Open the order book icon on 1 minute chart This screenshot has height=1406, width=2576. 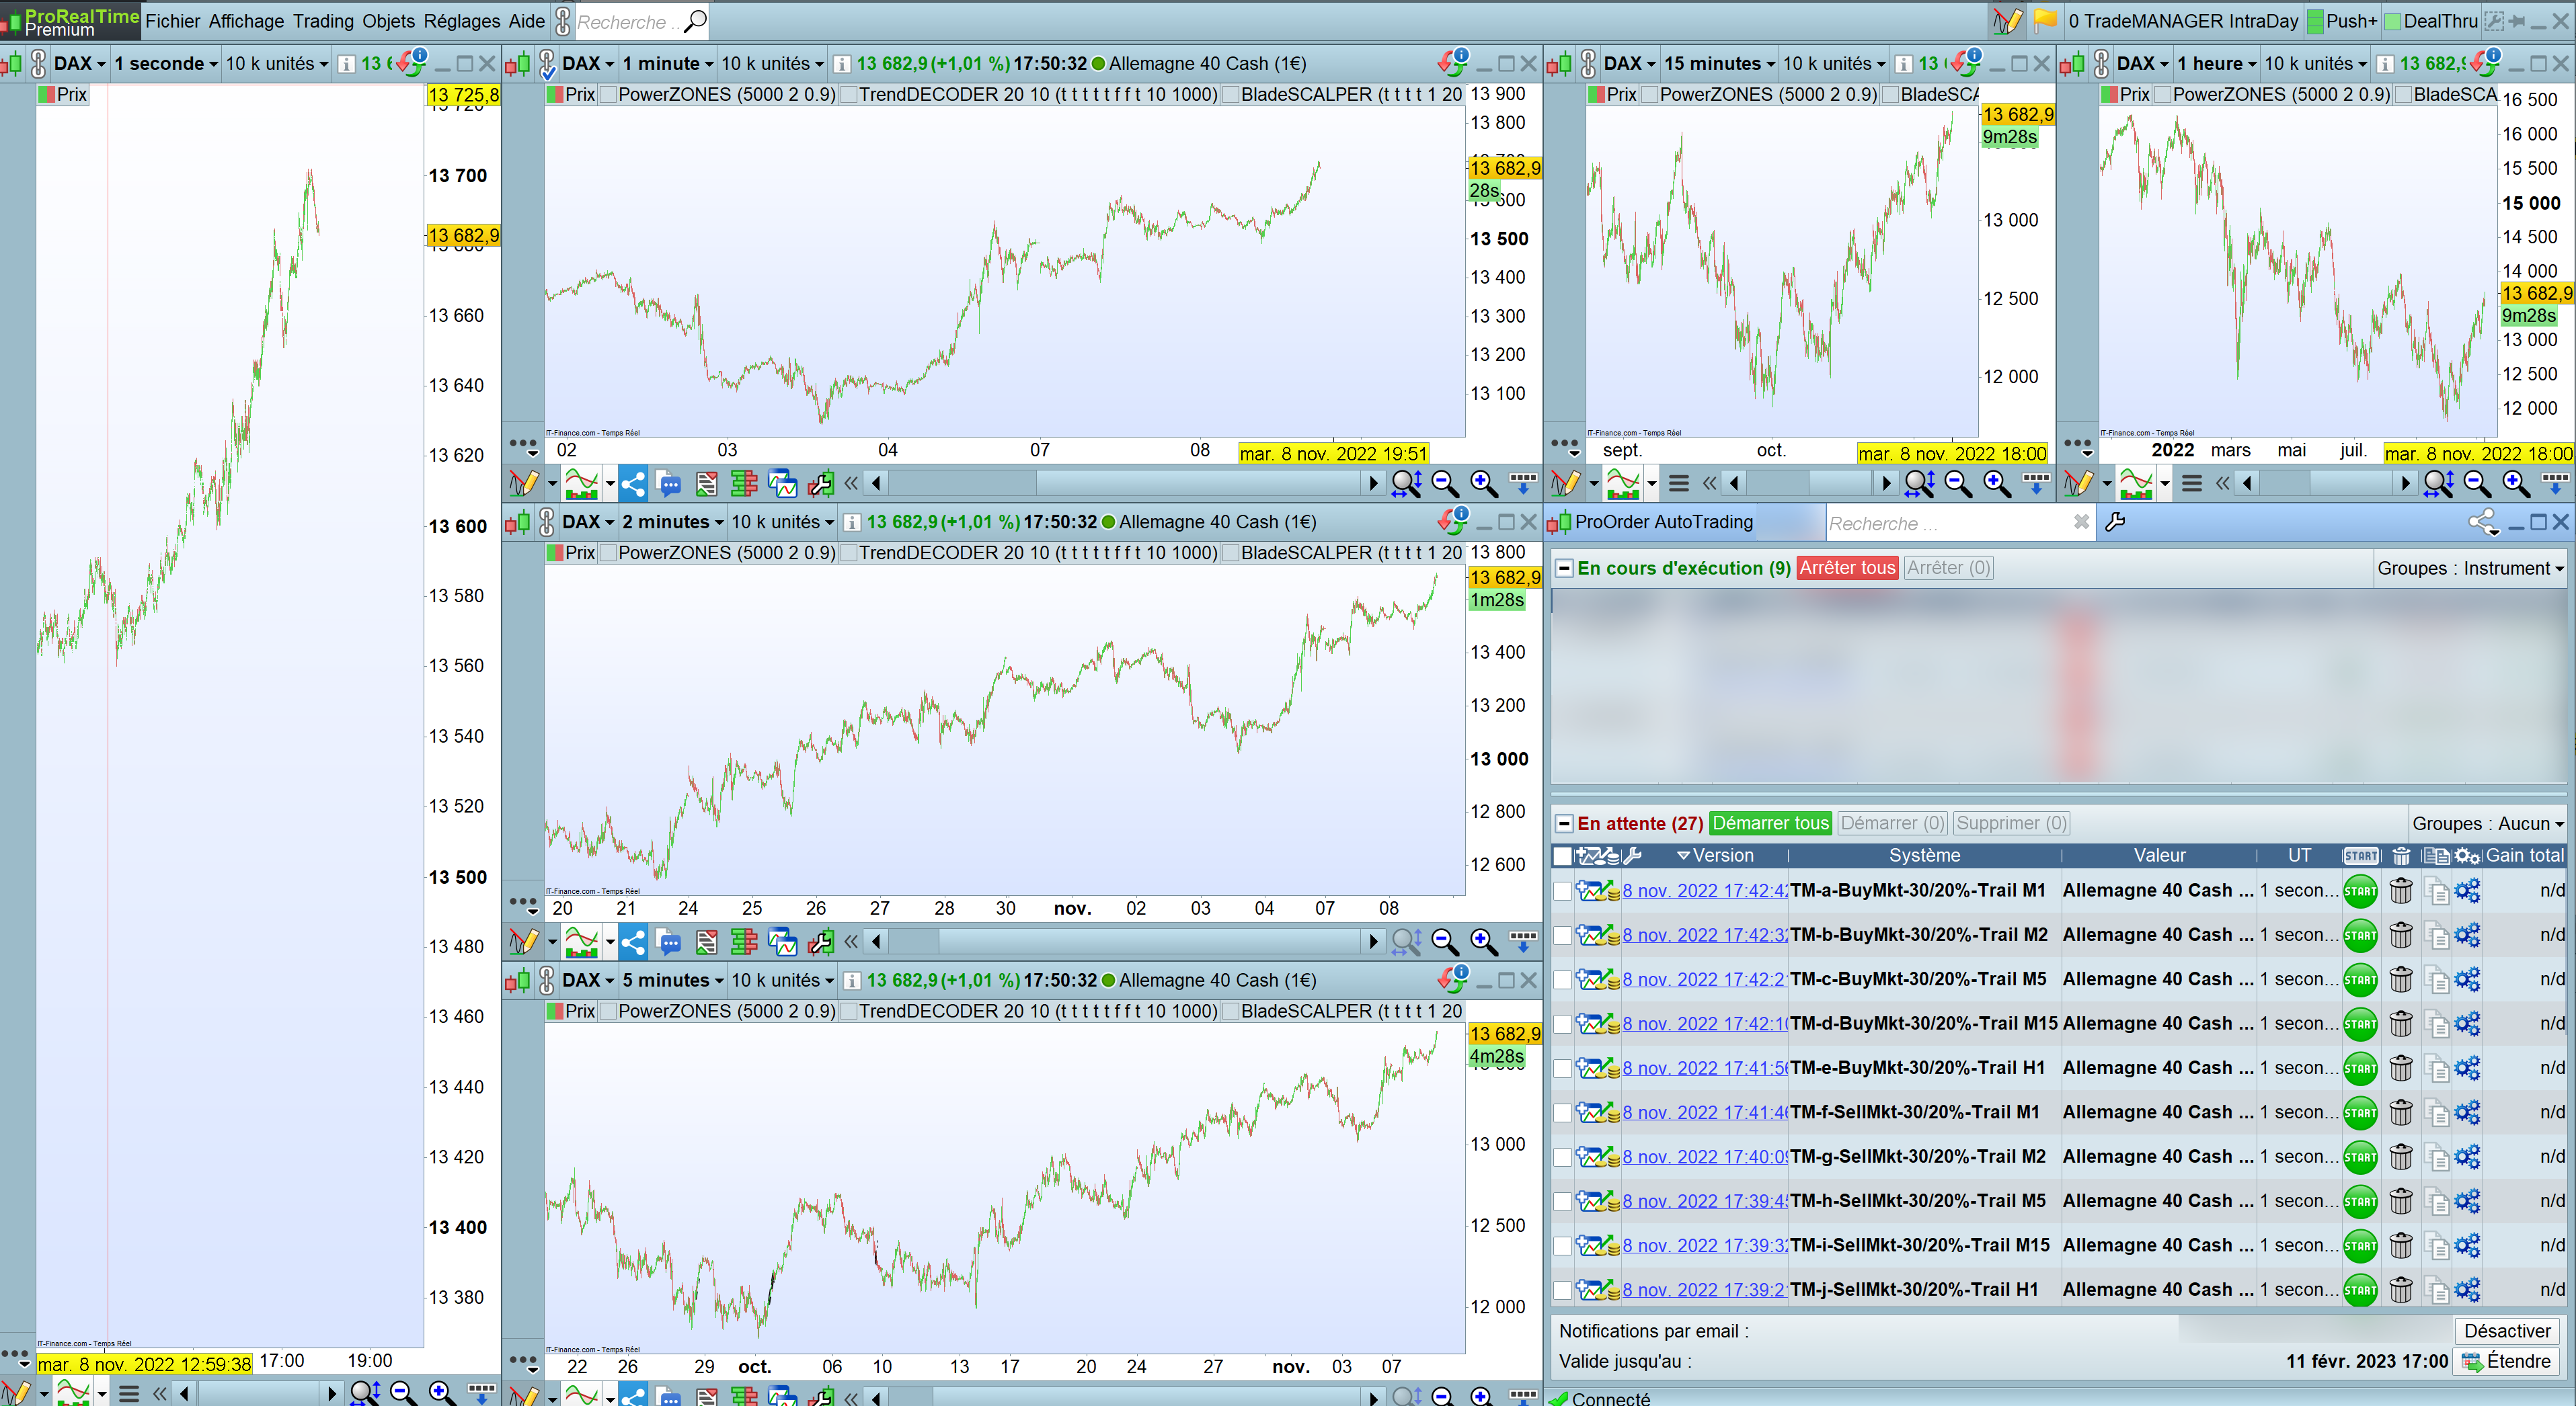tap(743, 485)
